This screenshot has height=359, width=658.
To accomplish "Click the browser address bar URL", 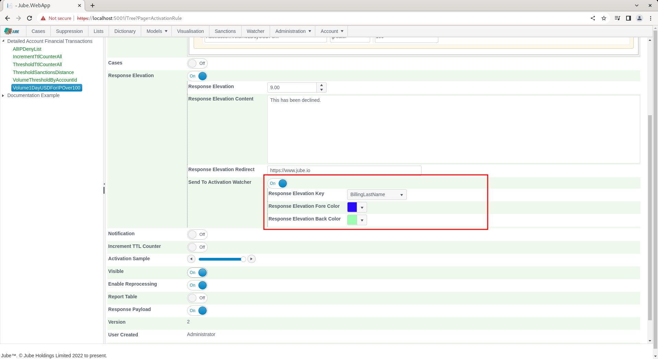I will tap(130, 18).
